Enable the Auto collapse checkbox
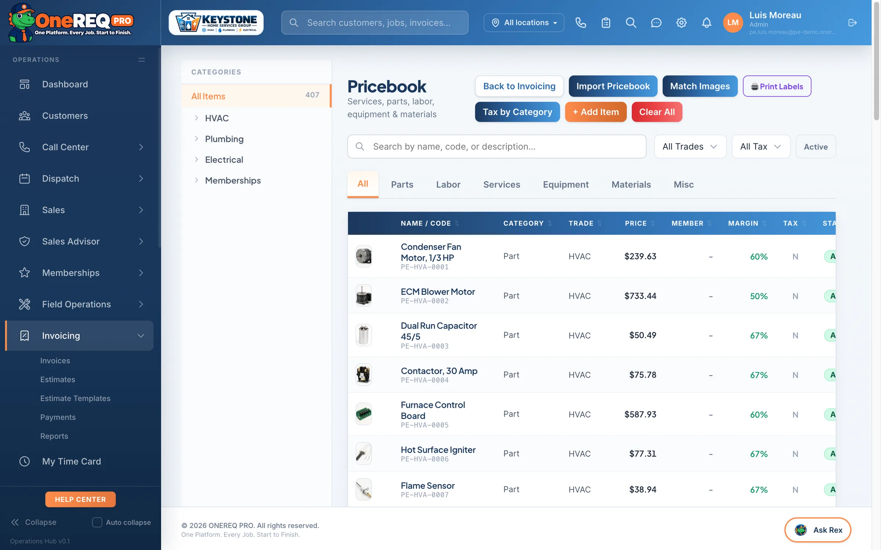The width and height of the screenshot is (881, 550). coord(97,522)
